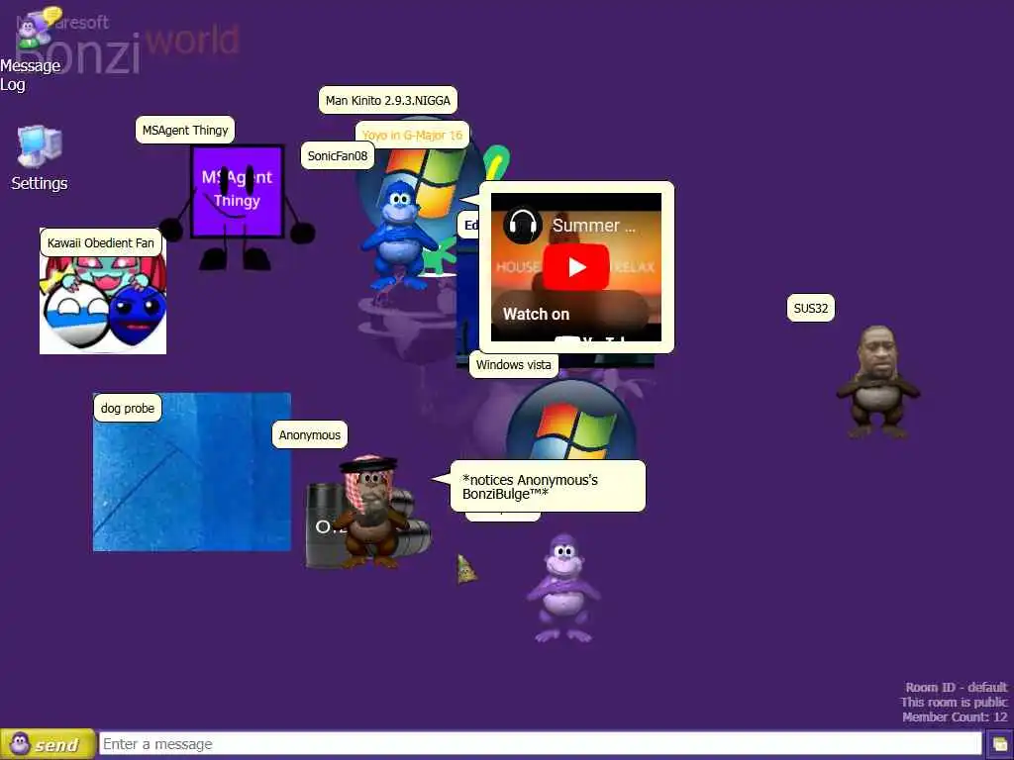Click the Anonymous name tag
Viewport: 1014px width, 760px height.
tap(310, 435)
